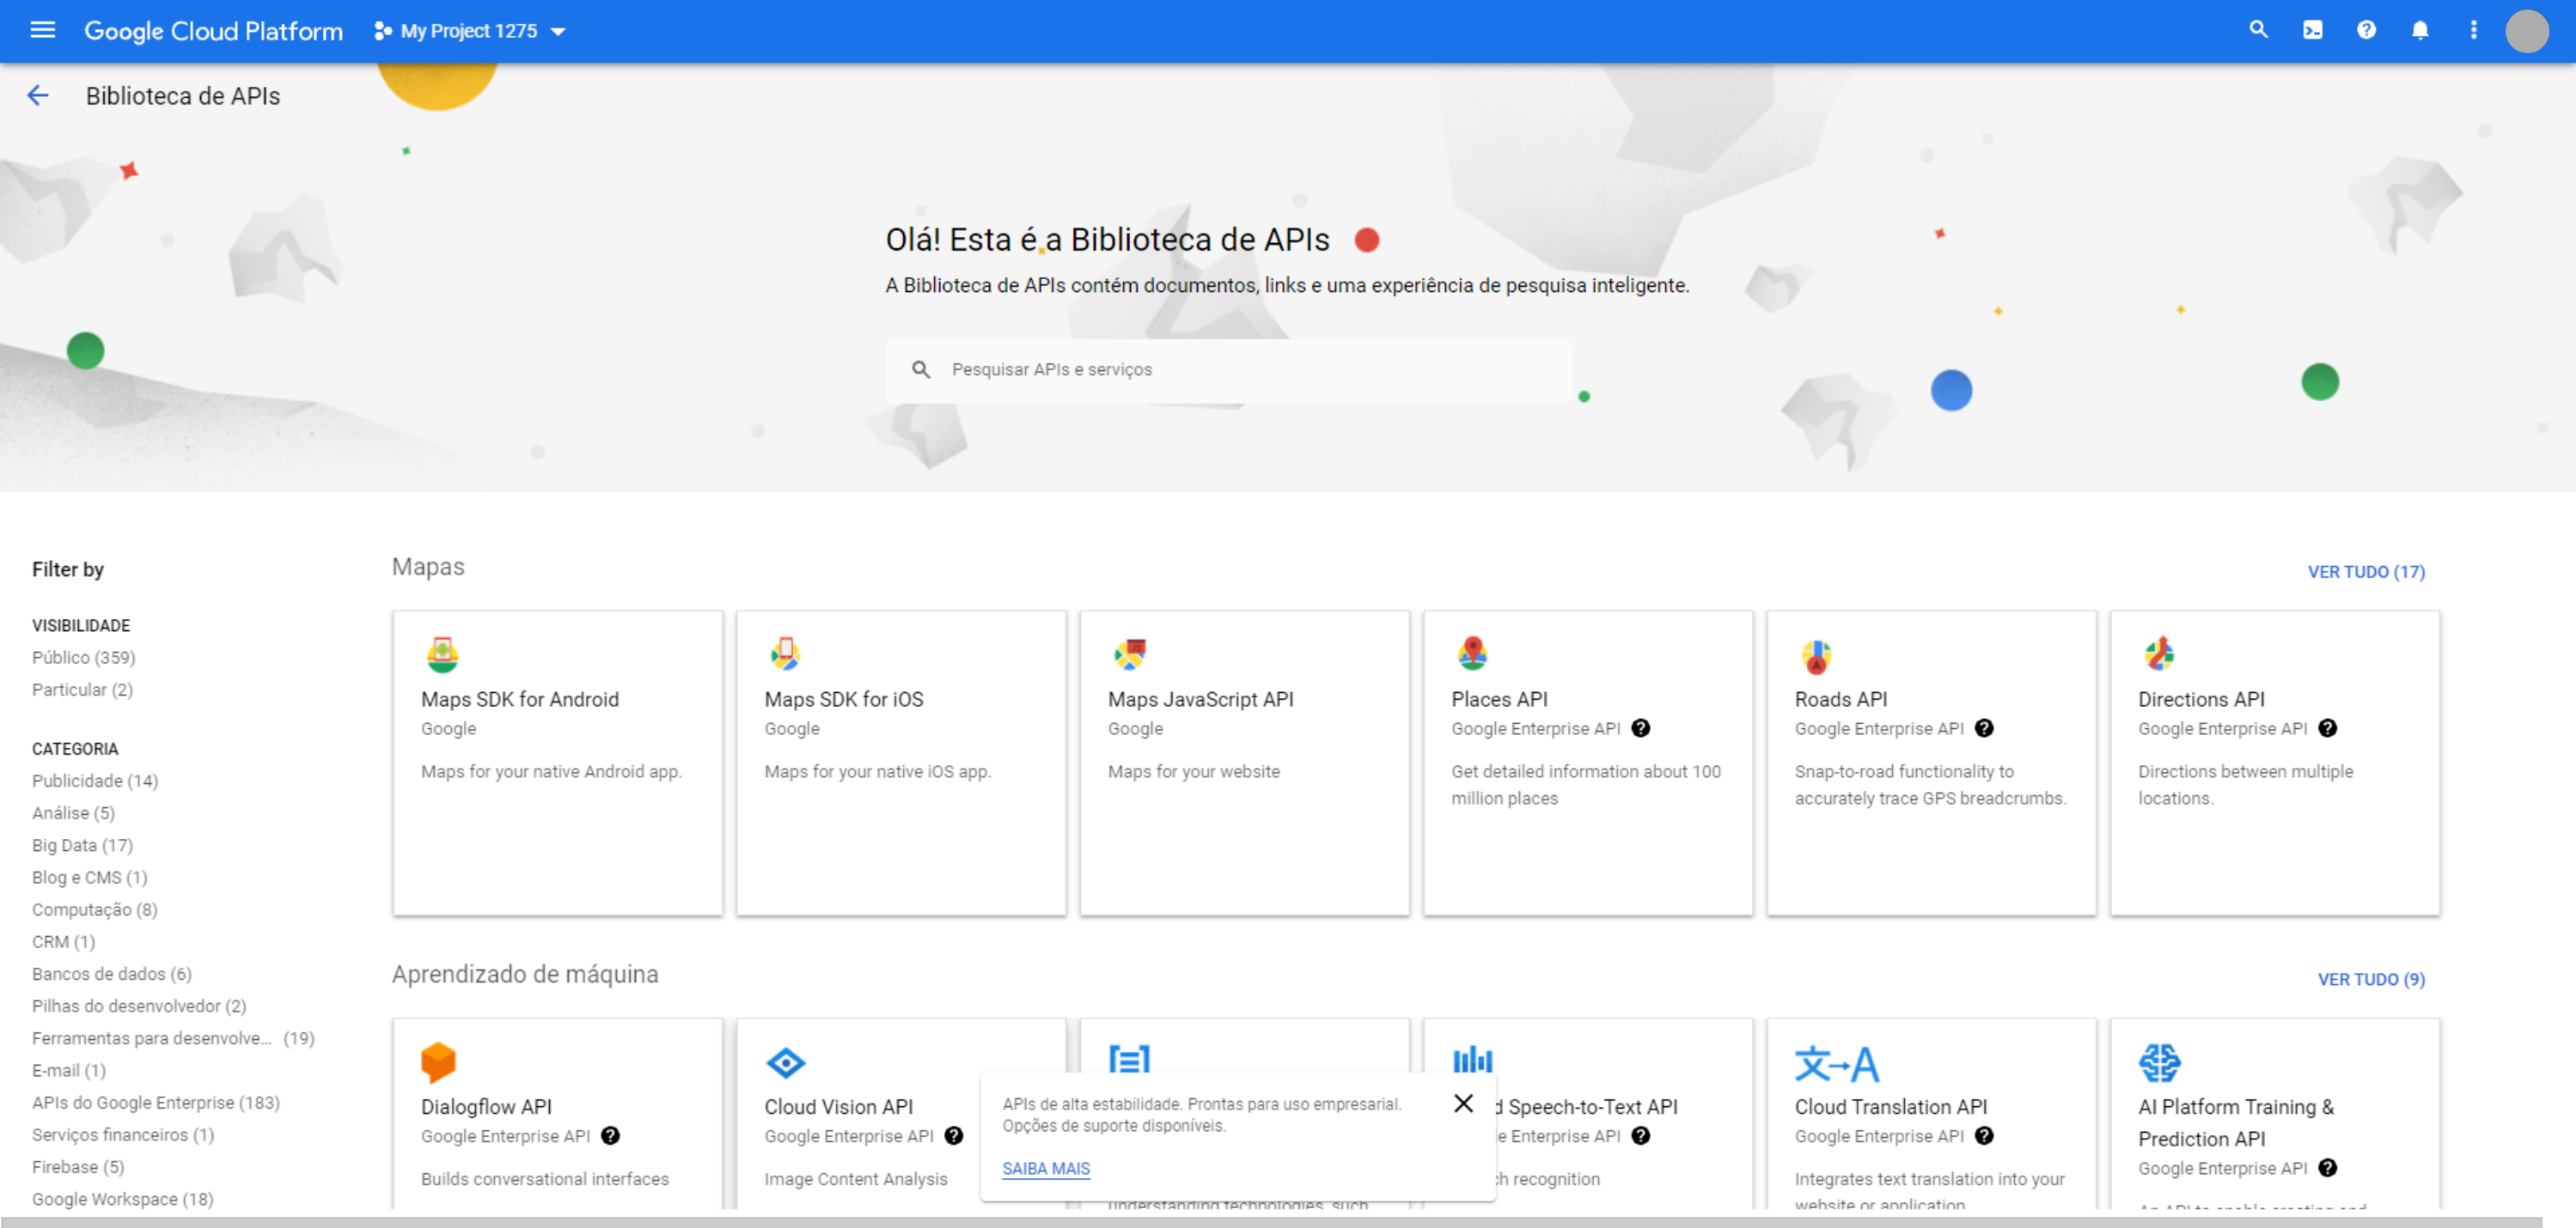
Task: Filter by Big Data (17) category
Action: [x=82, y=845]
